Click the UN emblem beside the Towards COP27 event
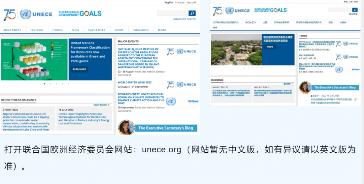 (171, 101)
